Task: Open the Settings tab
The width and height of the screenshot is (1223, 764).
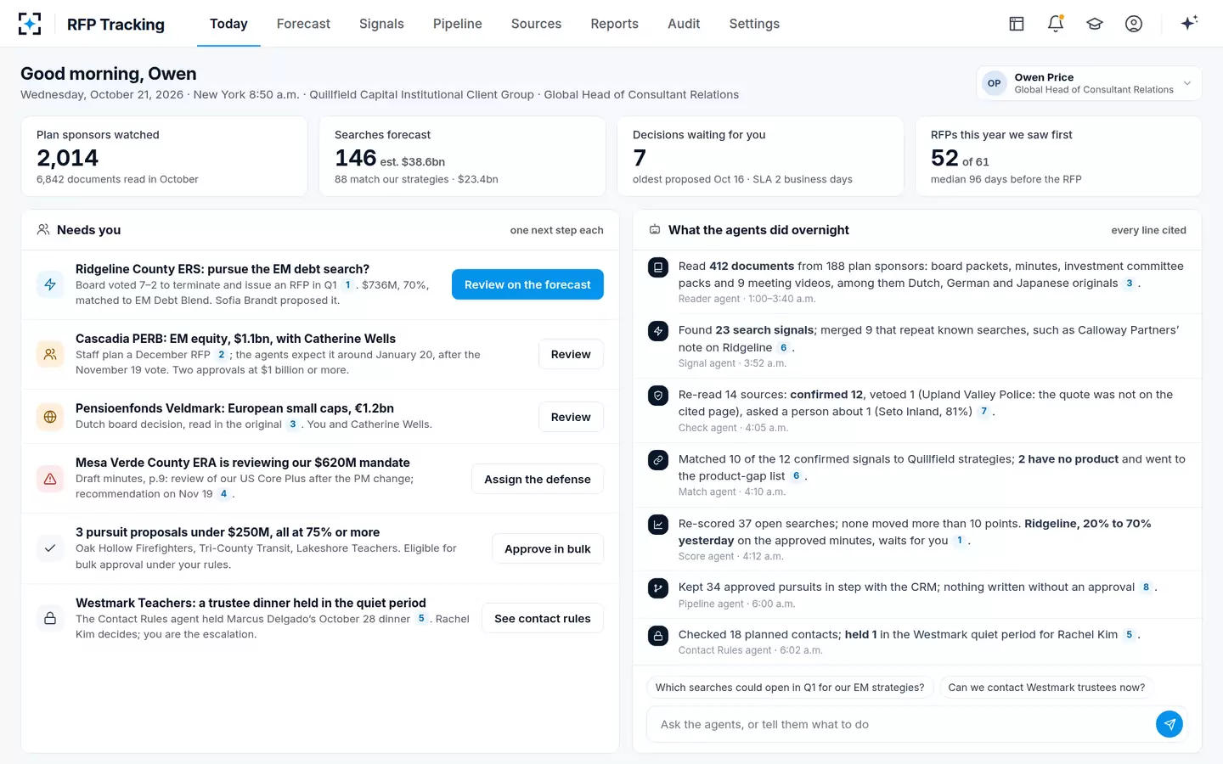Action: click(x=754, y=24)
